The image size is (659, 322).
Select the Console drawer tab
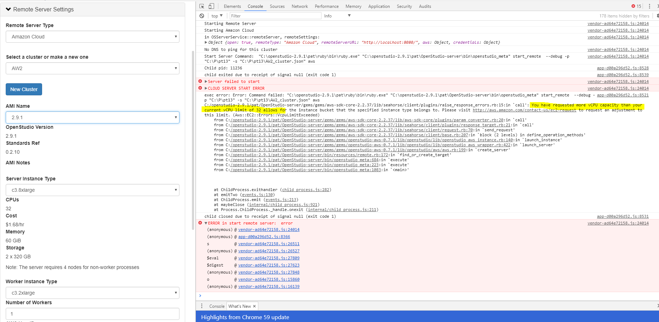[217, 306]
